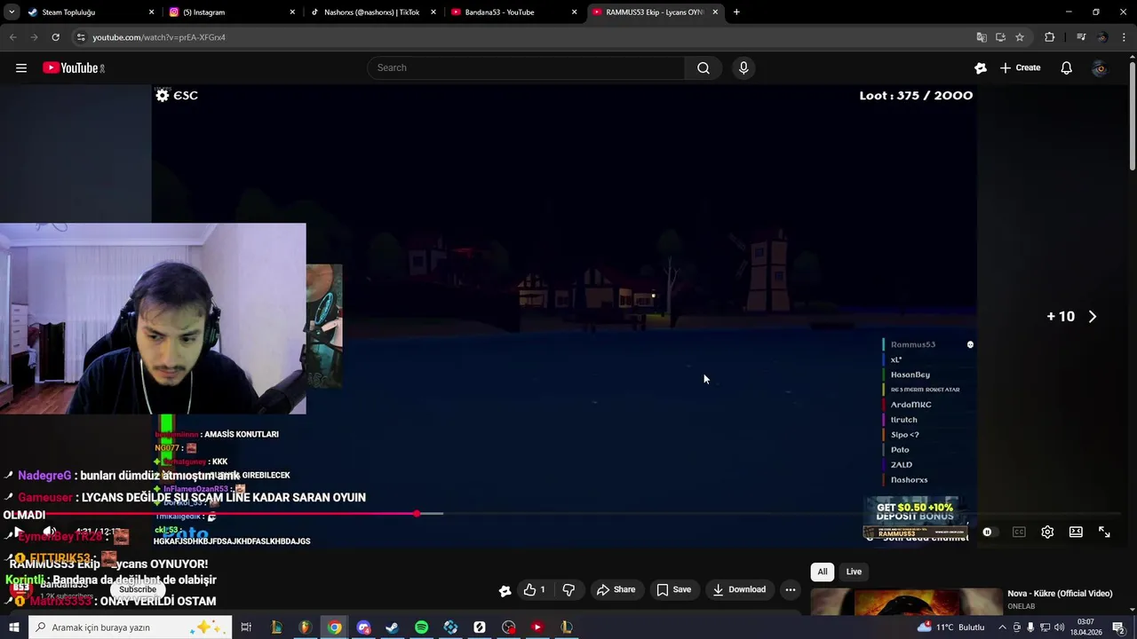This screenshot has height=639, width=1137.
Task: Bookmark this page star
Action: pos(1020,37)
